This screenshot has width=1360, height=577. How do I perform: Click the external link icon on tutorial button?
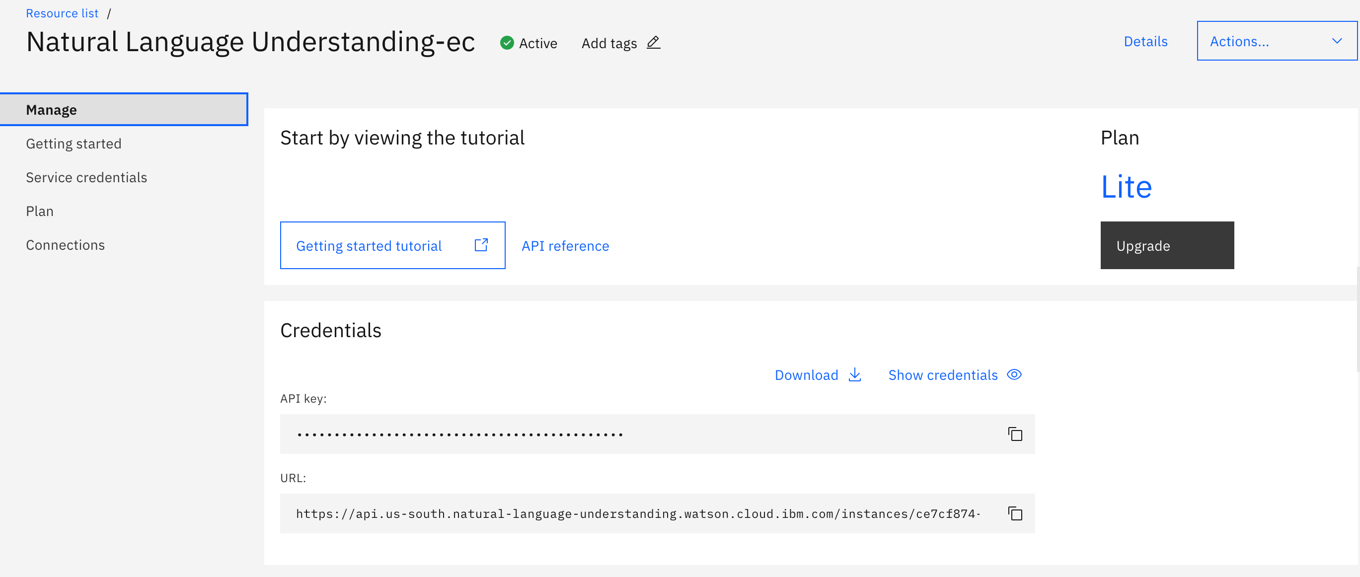tap(481, 245)
